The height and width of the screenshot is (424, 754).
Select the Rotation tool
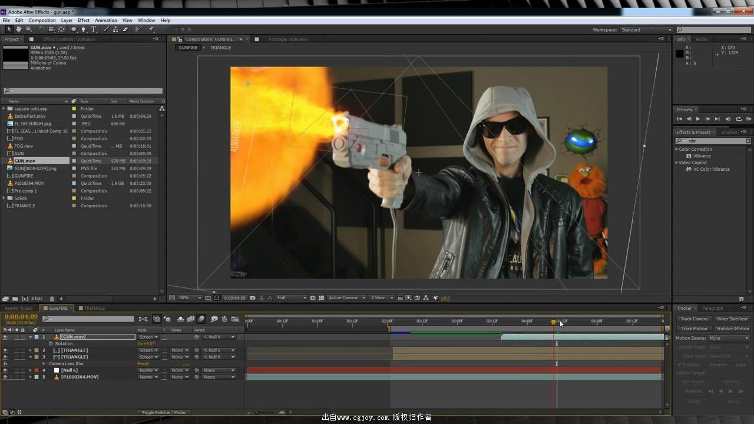[x=41, y=29]
